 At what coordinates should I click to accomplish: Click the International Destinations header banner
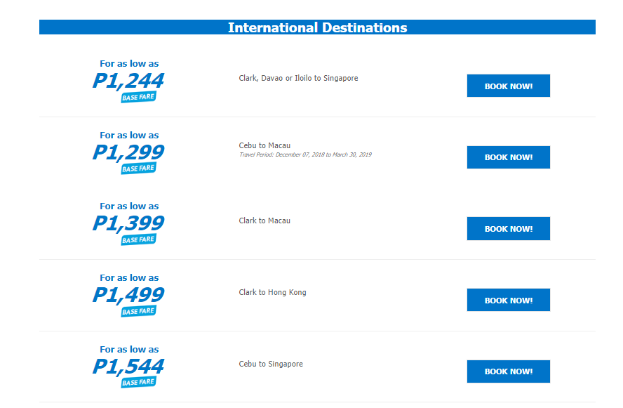point(317,27)
